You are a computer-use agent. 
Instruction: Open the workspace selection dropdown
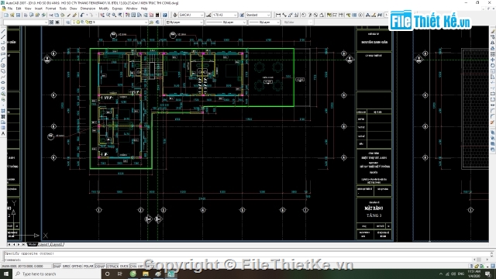coord(26,22)
